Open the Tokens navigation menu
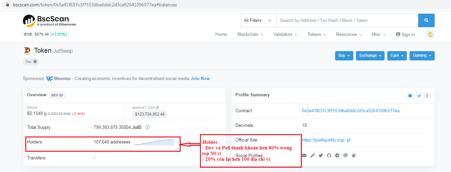Viewport: 451px width, 172px height. point(316,35)
